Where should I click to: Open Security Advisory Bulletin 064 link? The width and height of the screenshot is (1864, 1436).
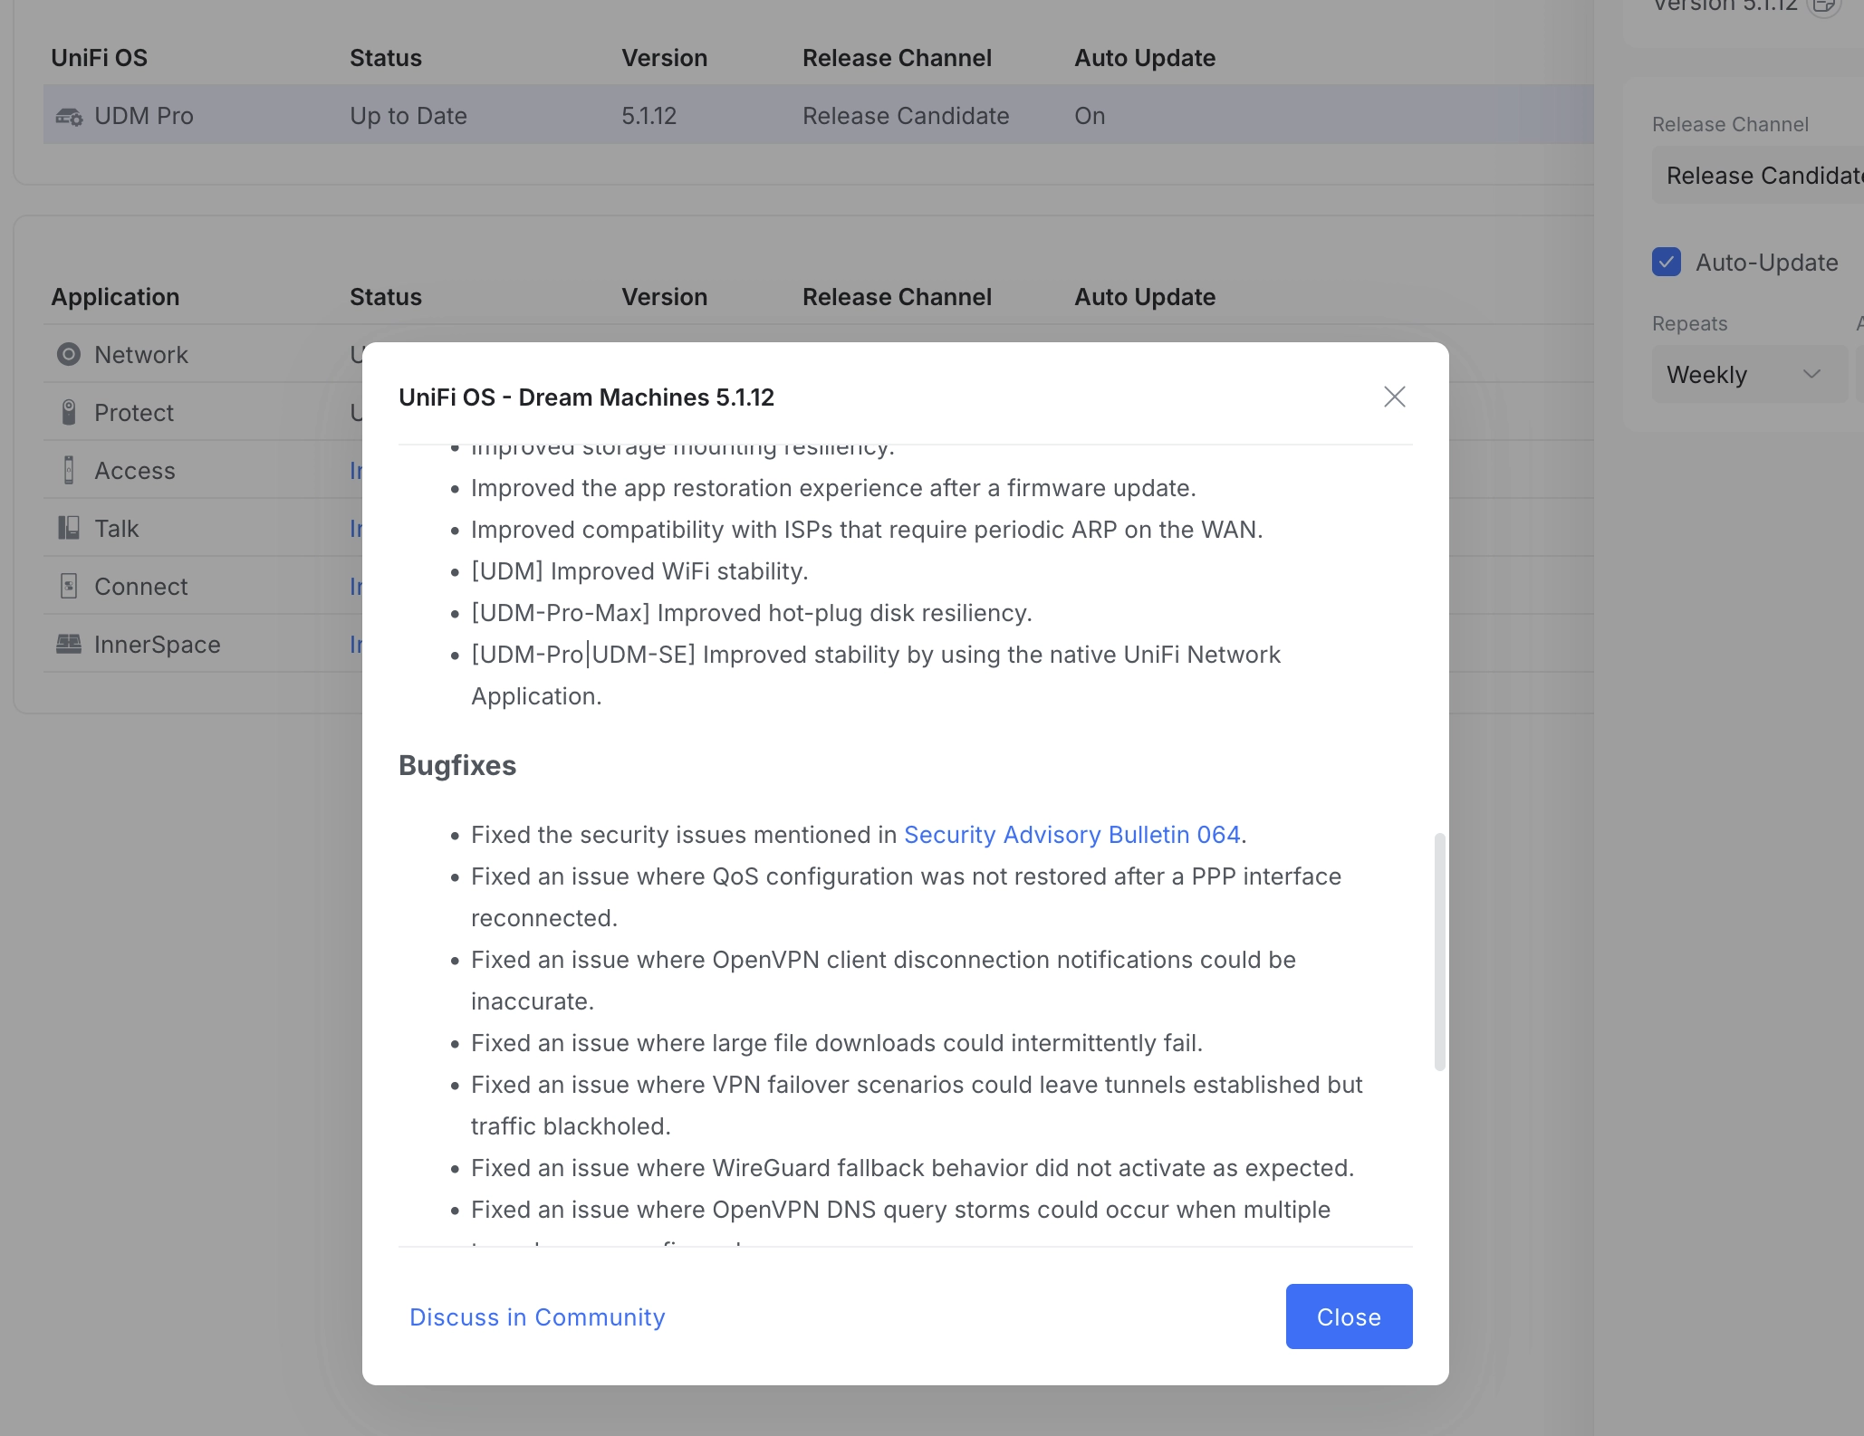tap(1071, 835)
